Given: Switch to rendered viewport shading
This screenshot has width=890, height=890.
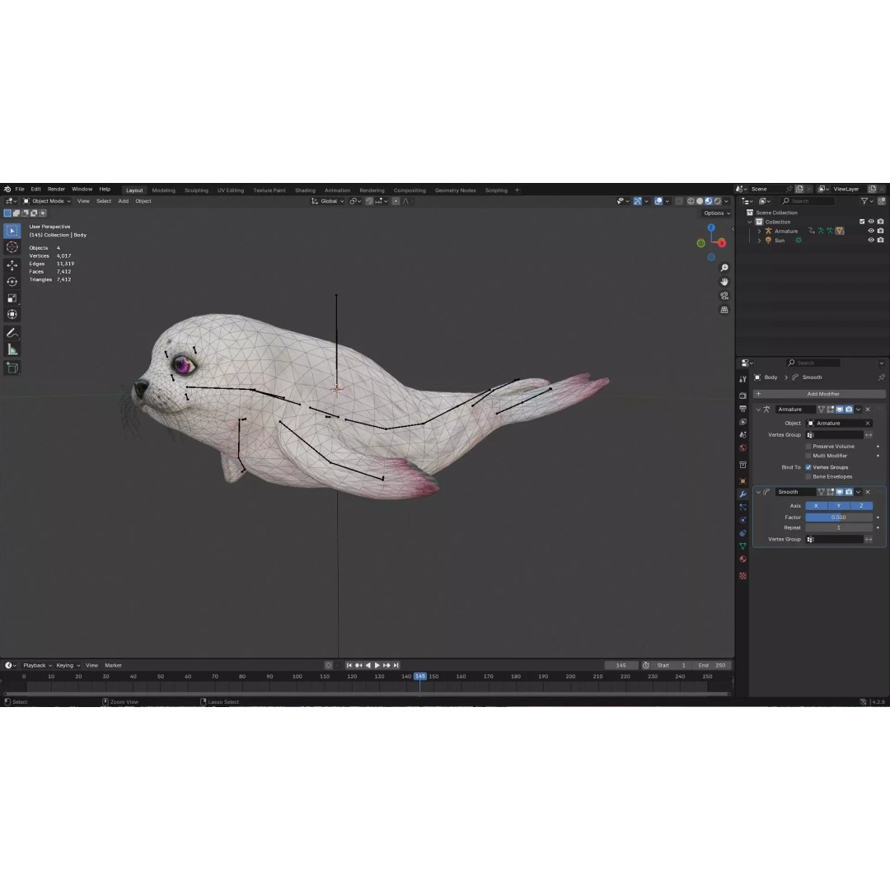Looking at the screenshot, I should click(x=718, y=201).
